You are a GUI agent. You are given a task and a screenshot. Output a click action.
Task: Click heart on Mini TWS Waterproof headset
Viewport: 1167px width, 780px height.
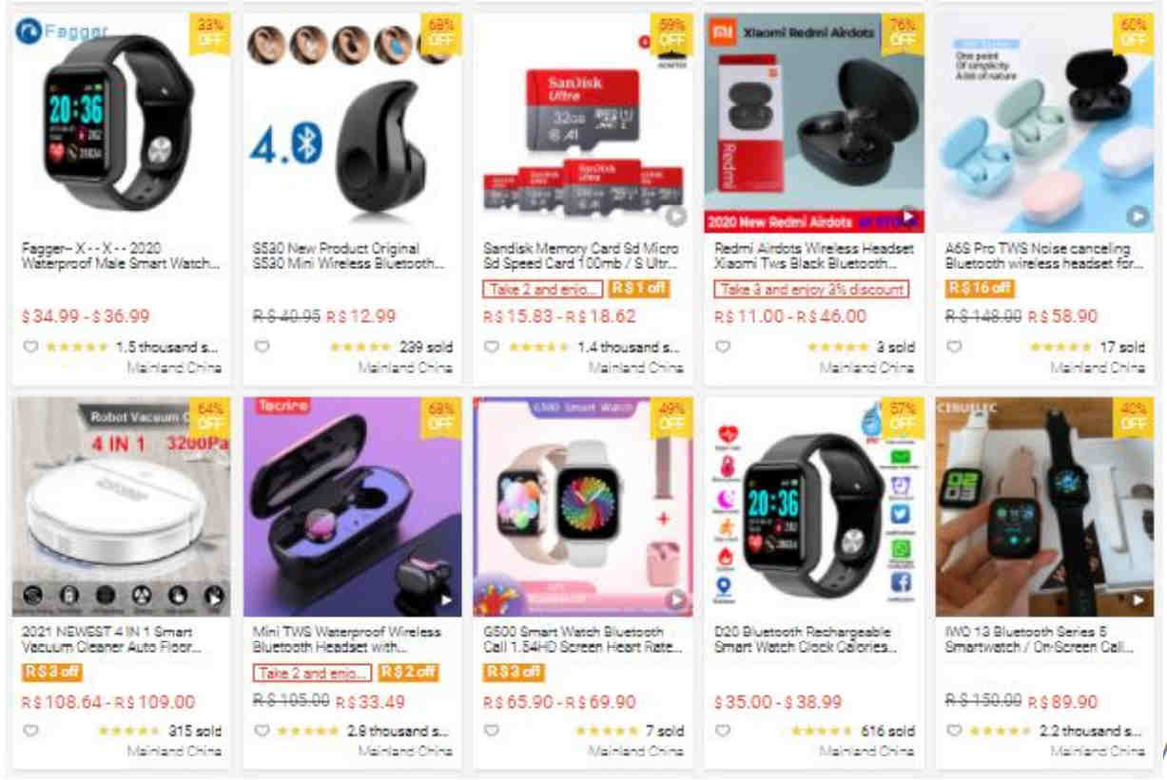point(262,731)
